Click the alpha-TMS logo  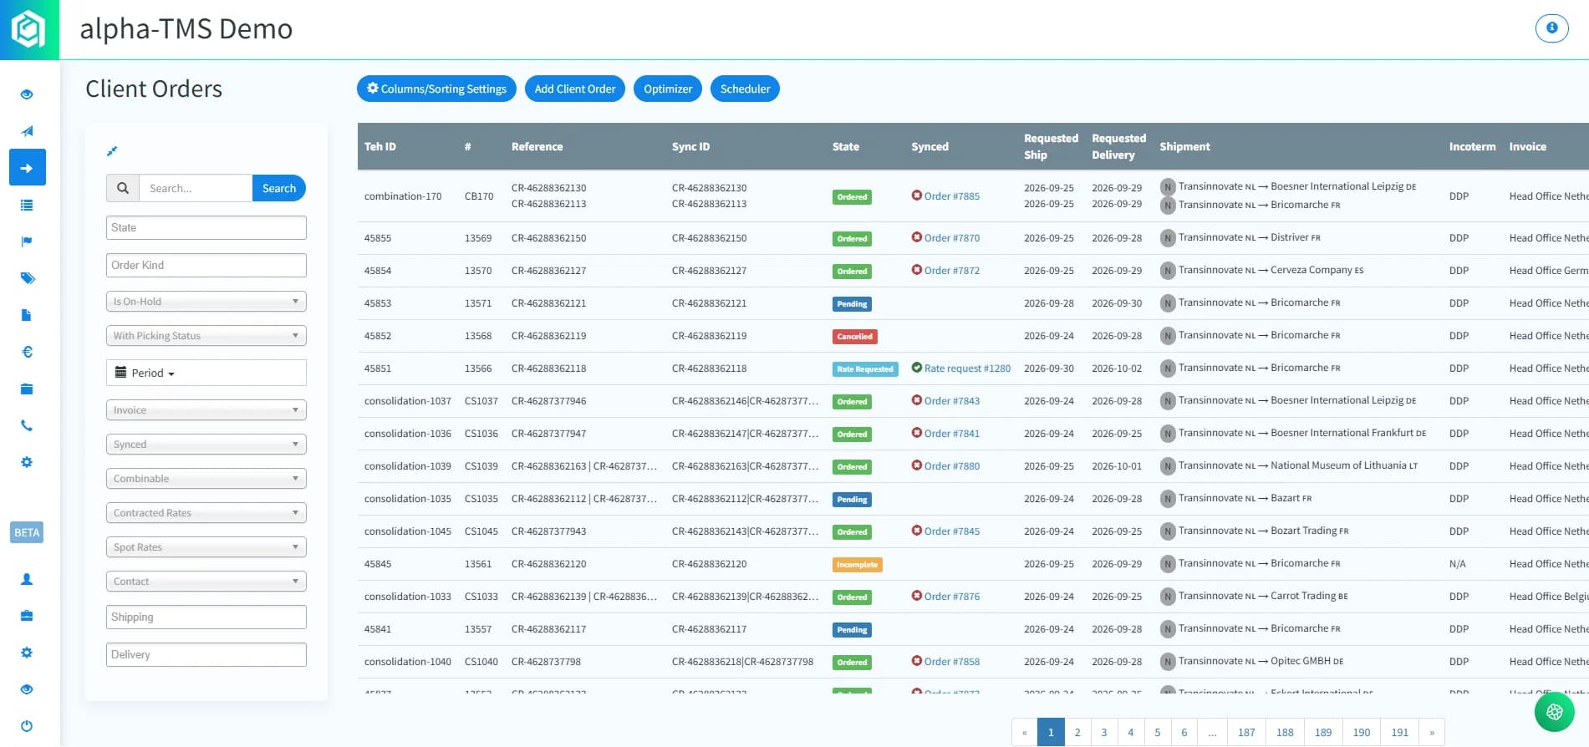coord(29,29)
